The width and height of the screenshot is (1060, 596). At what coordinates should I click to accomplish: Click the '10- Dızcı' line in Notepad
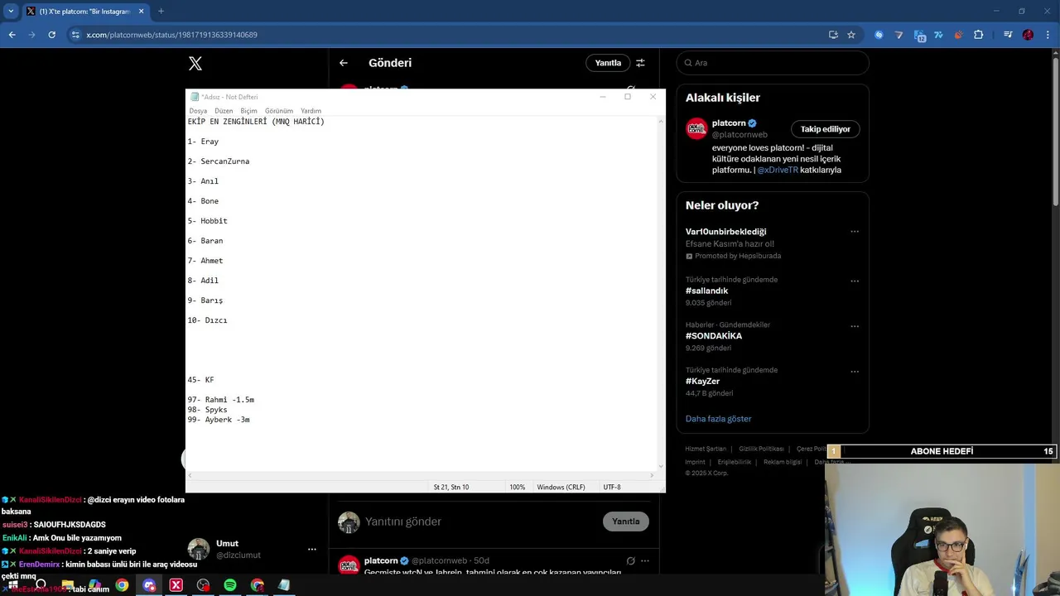pos(207,320)
